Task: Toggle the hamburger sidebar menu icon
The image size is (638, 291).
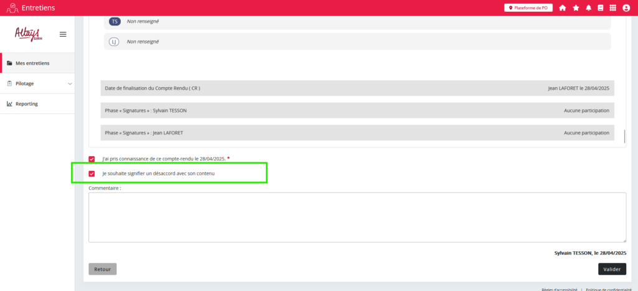Action: tap(63, 34)
